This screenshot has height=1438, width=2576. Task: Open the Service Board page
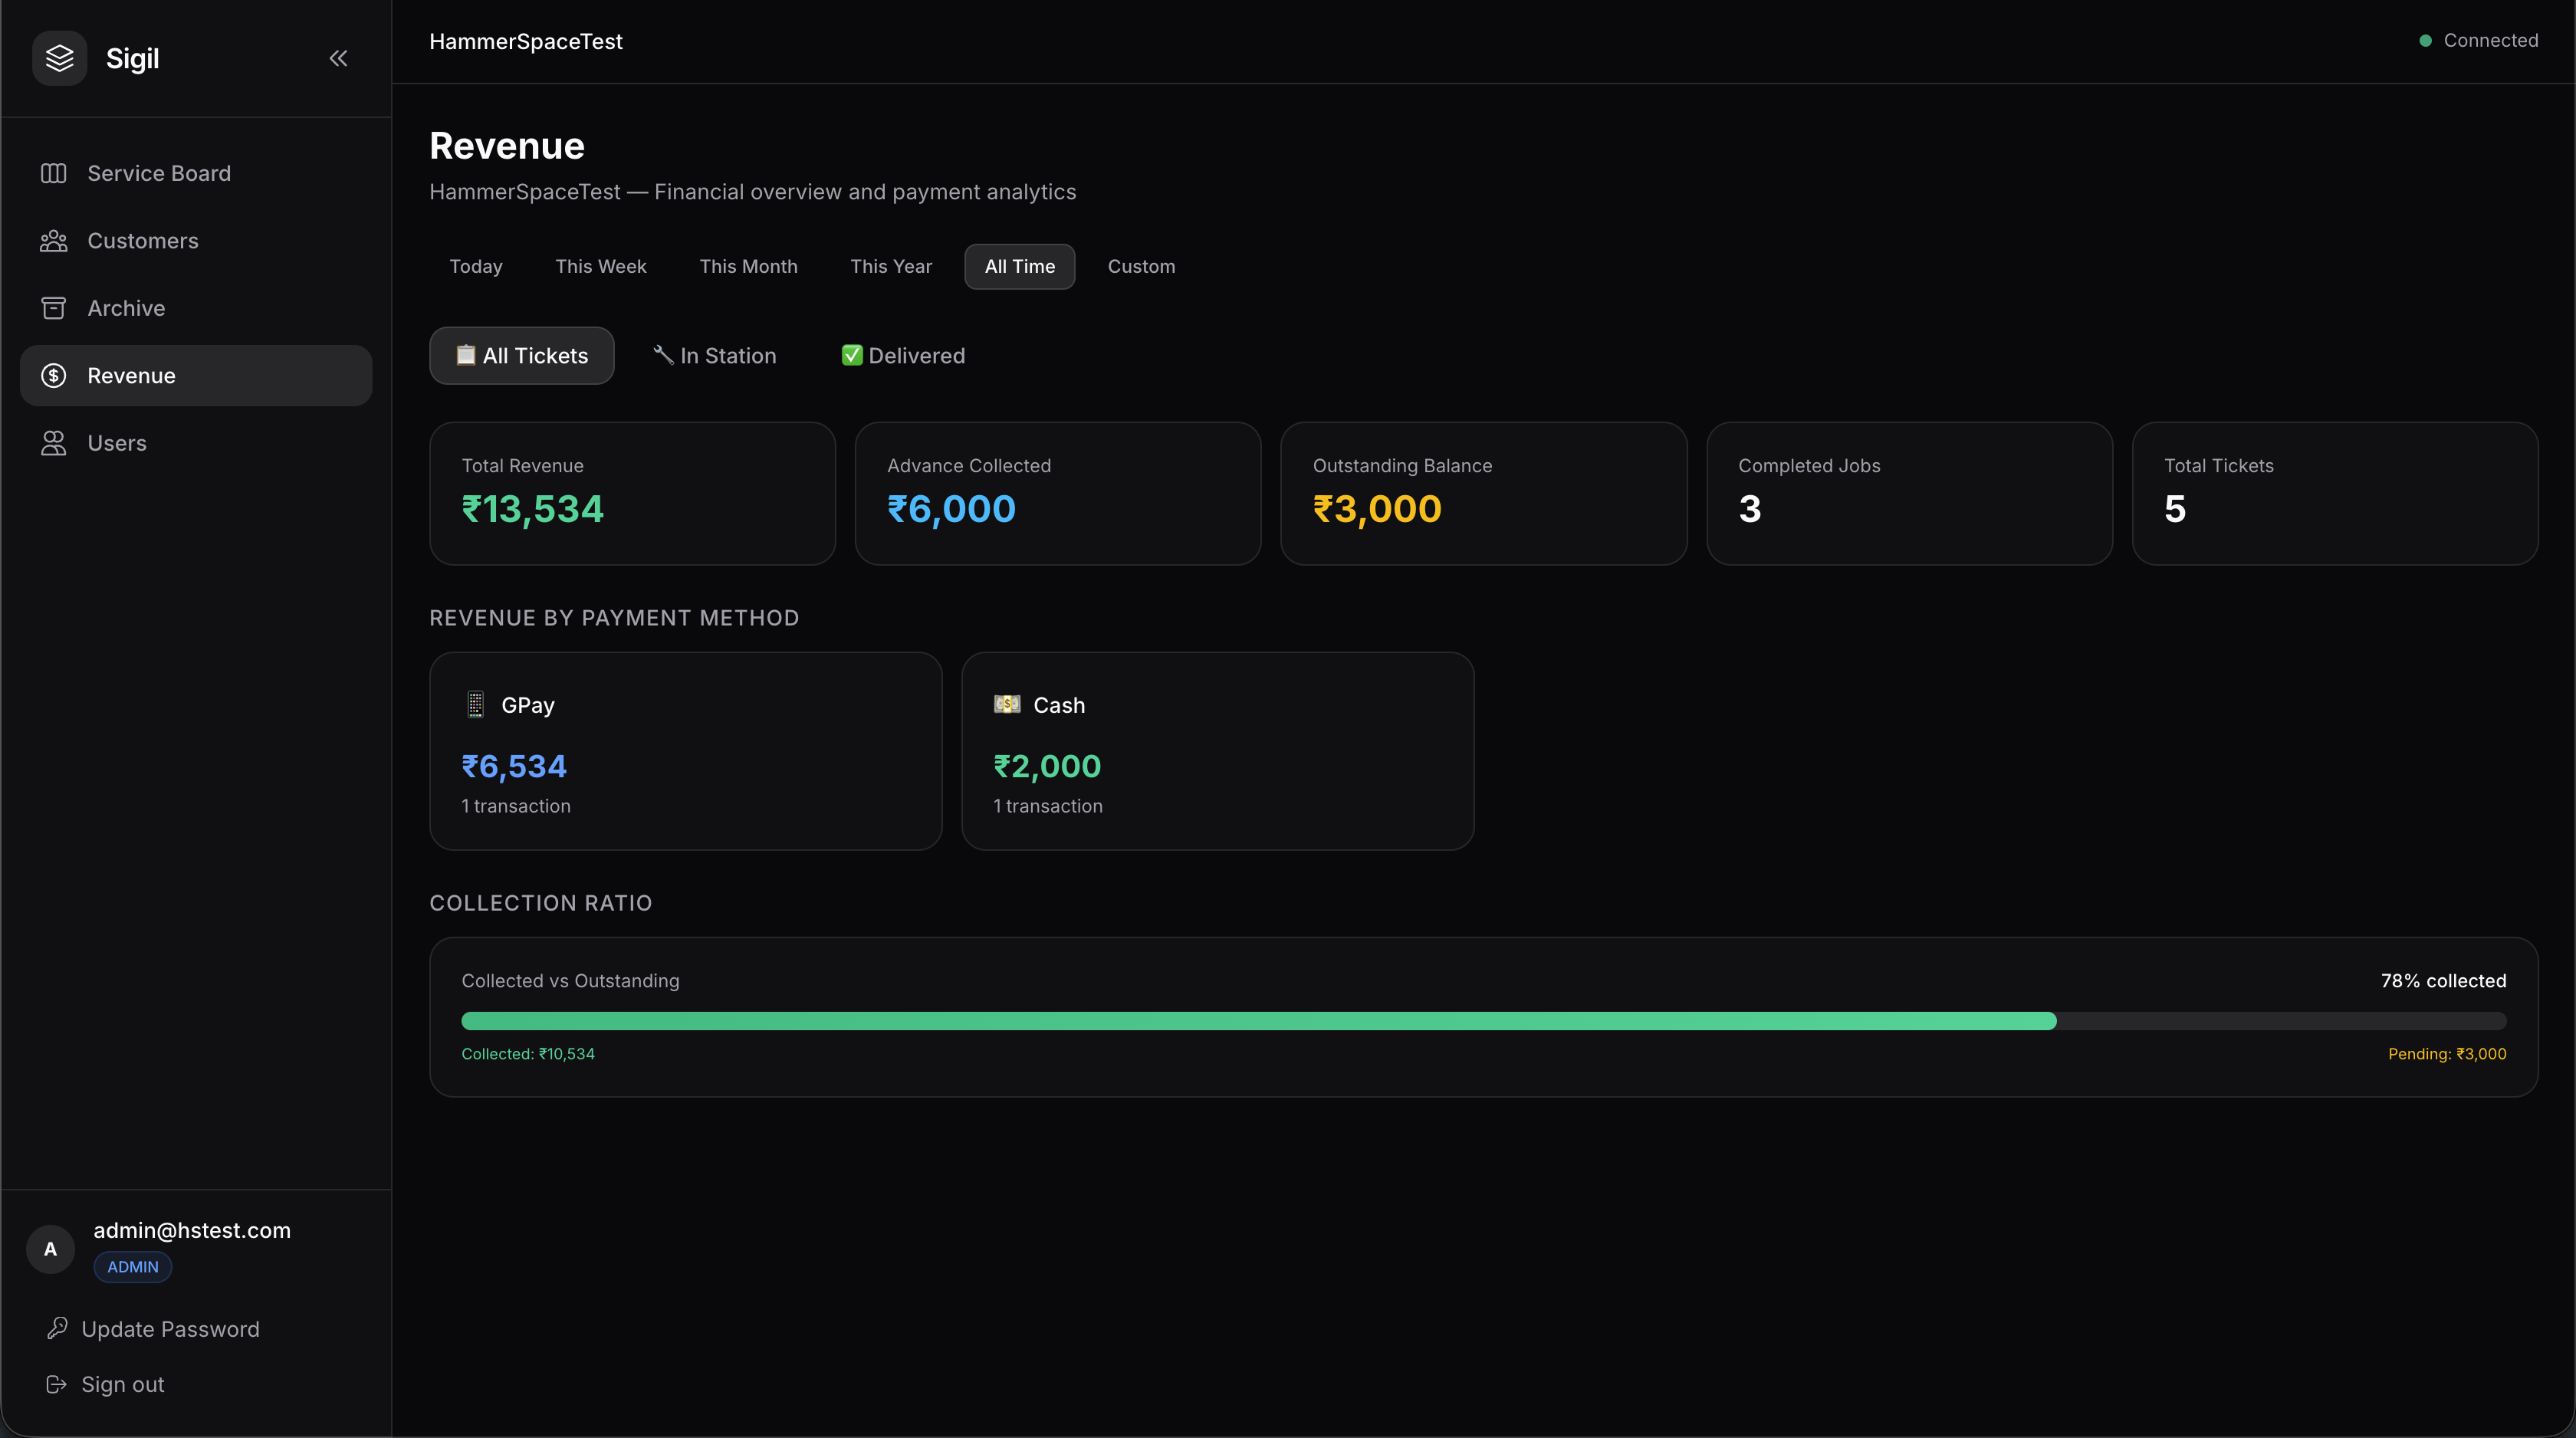click(x=196, y=173)
